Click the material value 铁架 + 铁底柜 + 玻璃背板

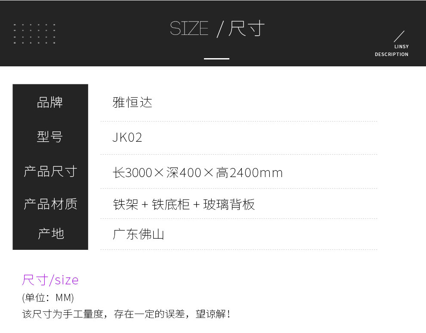(184, 204)
